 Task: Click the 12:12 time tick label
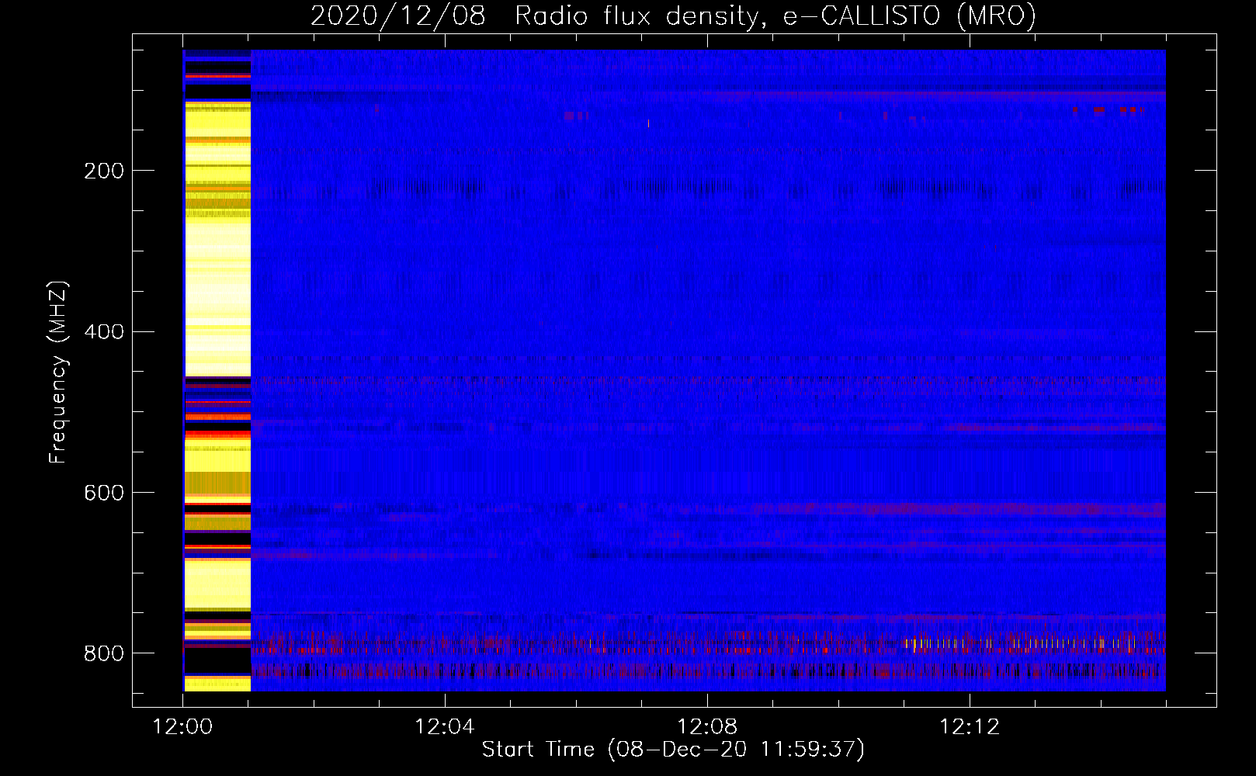coord(970,727)
